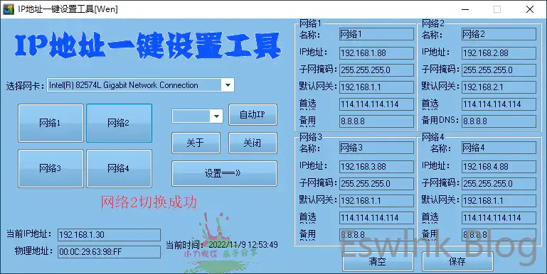
Task: Select the 网络4 profile button
Action: [x=119, y=168]
